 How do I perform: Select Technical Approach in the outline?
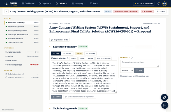(x=22, y=27)
